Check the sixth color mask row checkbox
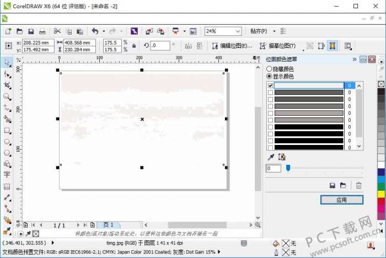This screenshot has width=386, height=258. click(x=271, y=120)
